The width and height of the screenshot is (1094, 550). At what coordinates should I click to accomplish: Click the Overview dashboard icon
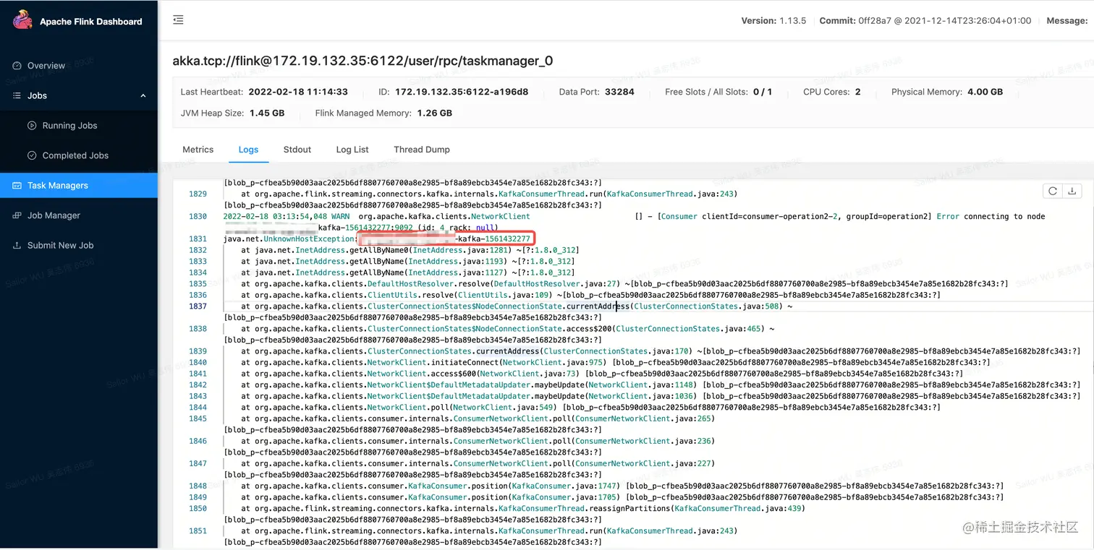(17, 66)
